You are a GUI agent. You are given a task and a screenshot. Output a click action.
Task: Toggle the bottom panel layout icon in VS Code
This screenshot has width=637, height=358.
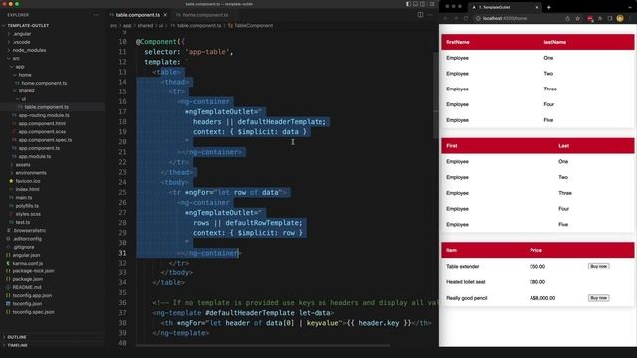click(x=416, y=4)
